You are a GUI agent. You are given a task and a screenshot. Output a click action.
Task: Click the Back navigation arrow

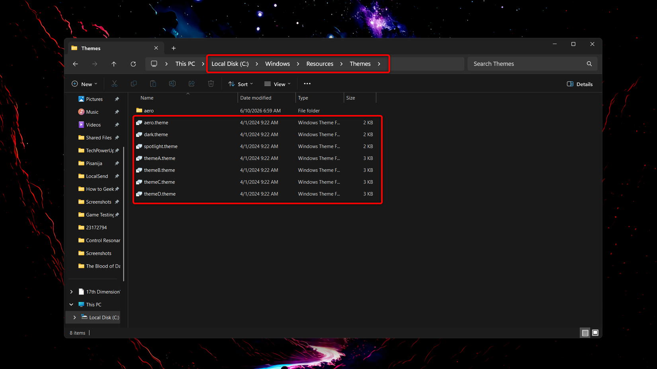75,64
